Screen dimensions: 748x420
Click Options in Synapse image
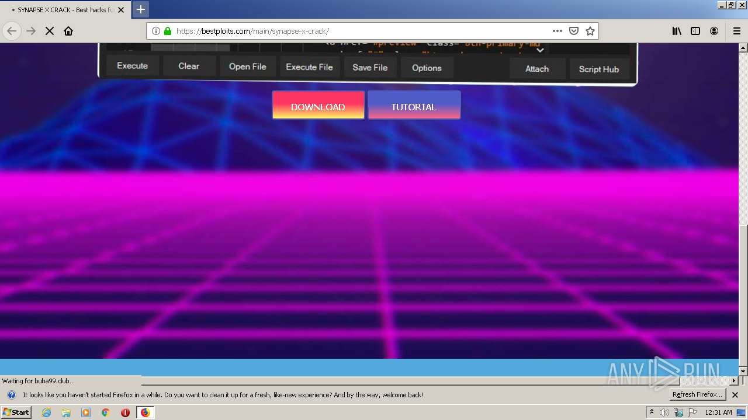point(427,68)
